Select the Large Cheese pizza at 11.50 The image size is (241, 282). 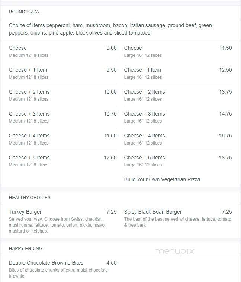click(178, 51)
